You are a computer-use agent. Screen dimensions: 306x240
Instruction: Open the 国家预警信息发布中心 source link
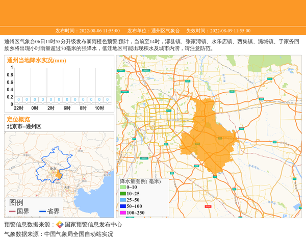pos(93,225)
